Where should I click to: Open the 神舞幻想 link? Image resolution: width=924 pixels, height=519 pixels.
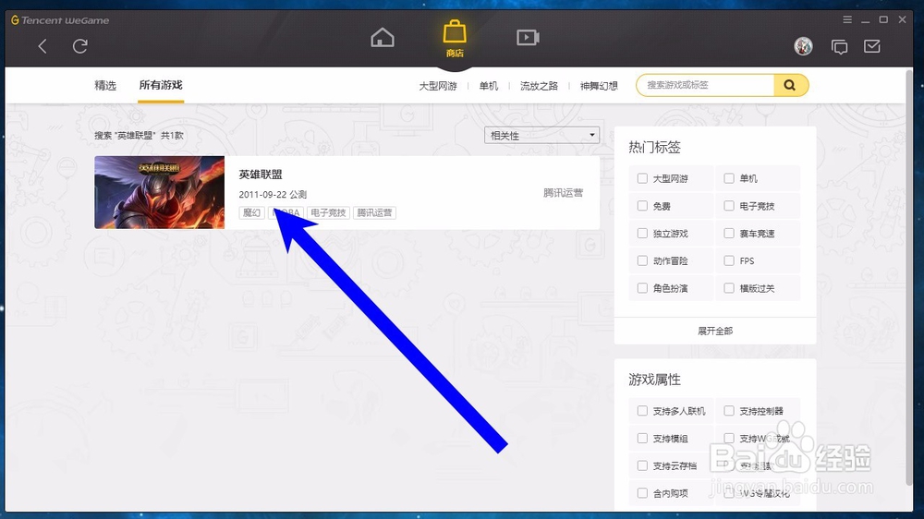(x=599, y=86)
